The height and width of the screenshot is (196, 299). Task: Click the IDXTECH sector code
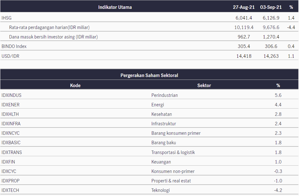tap(10, 190)
